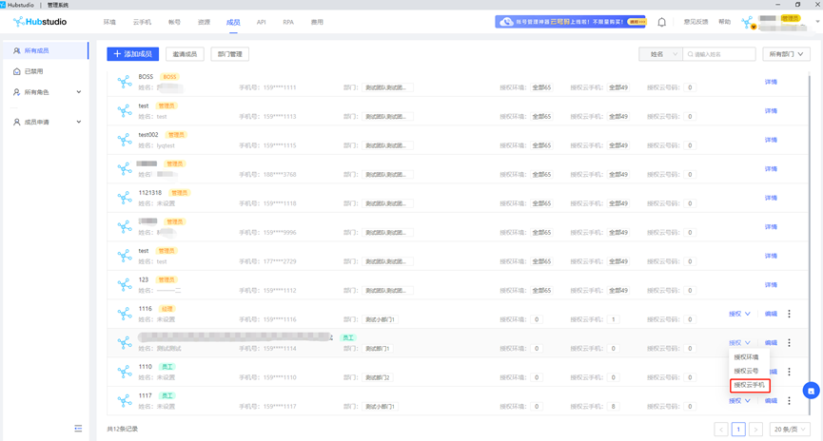Screen dimensions: 823x441
Task: Open more options for member 1110
Action: [789, 372]
